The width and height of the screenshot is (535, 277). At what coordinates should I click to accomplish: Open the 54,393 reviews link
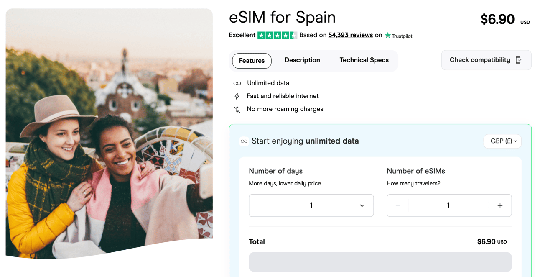pos(351,35)
